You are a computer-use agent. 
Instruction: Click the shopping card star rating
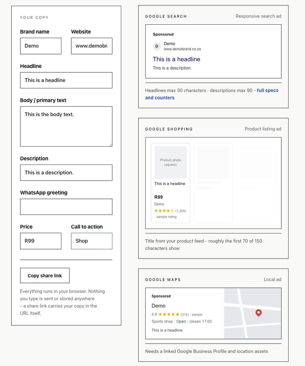point(164,211)
